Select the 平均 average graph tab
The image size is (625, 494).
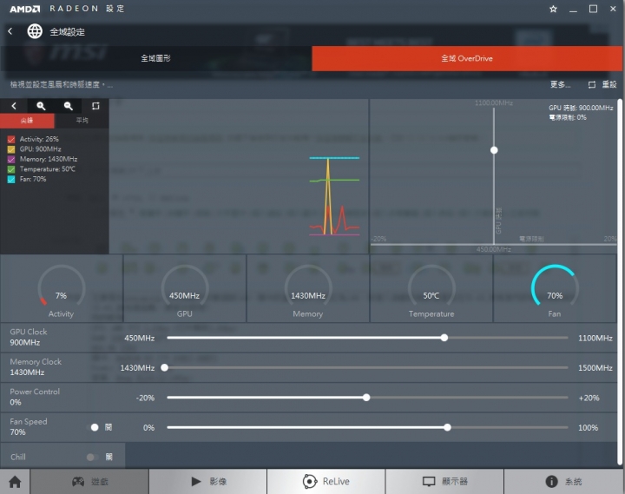click(x=82, y=121)
